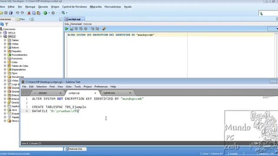Select the Colas tree item

[14, 62]
